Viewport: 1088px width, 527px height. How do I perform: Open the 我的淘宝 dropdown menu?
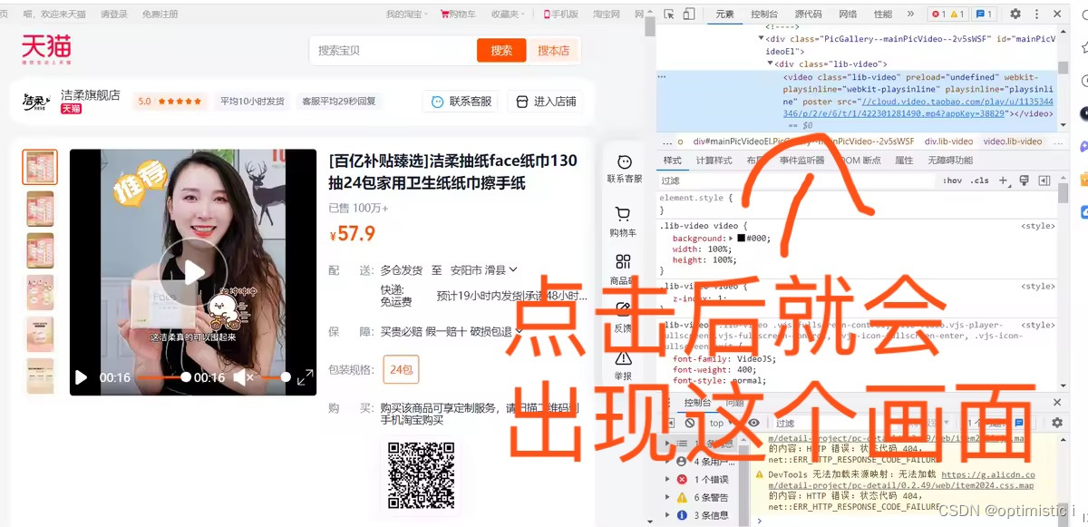pos(408,15)
